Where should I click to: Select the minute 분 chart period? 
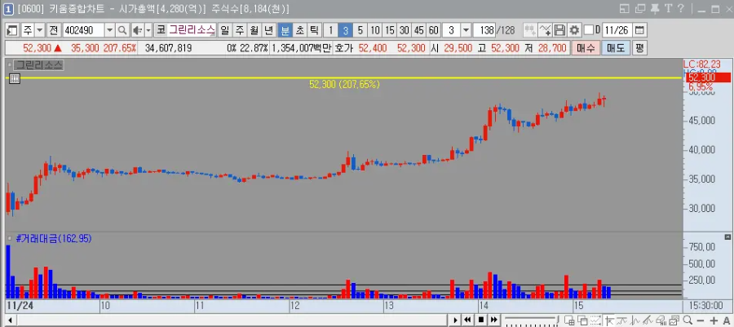(284, 30)
